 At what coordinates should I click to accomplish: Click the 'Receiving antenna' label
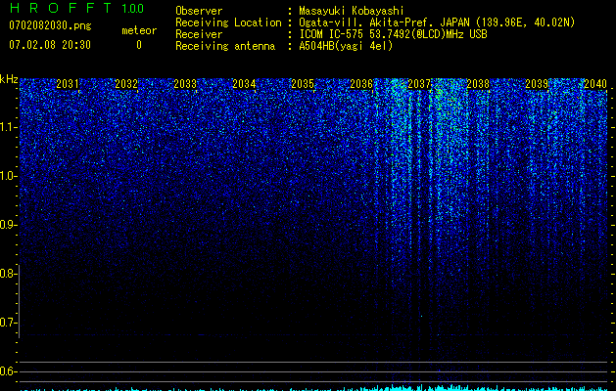pyautogui.click(x=225, y=46)
